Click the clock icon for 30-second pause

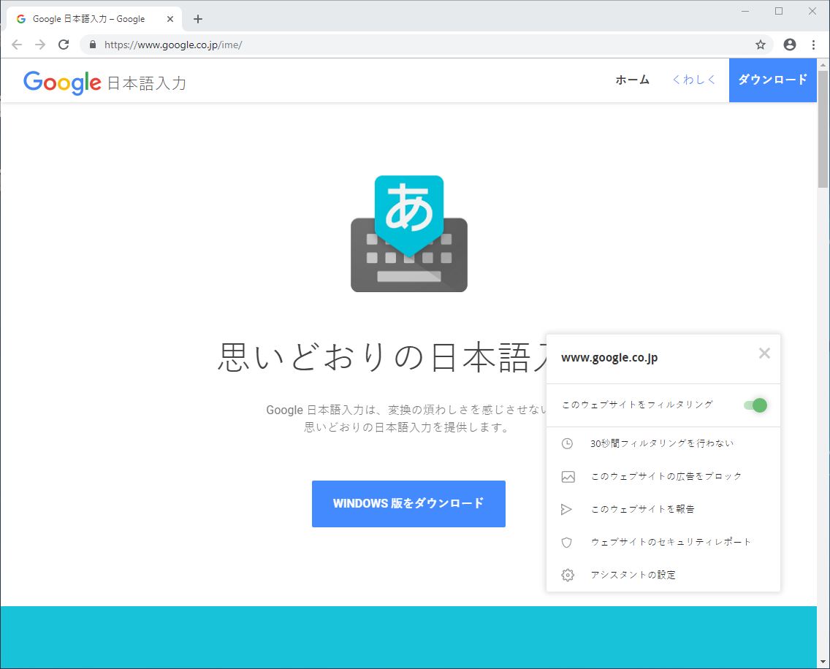567,443
